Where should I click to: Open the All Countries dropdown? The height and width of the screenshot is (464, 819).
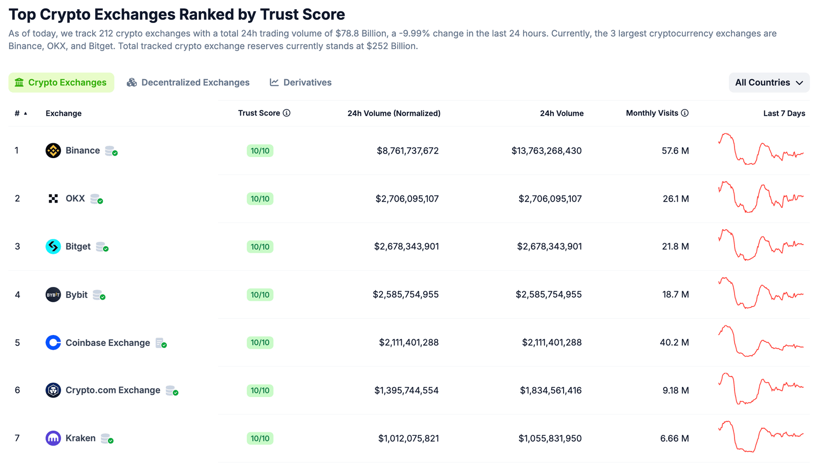coord(769,82)
